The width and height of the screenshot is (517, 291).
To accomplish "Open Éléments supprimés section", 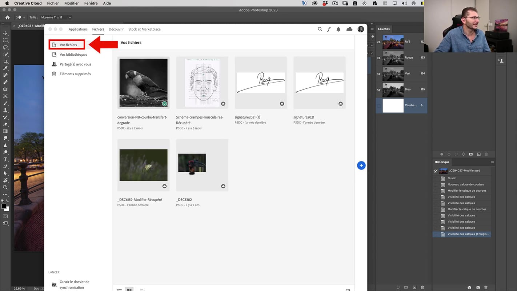I will tap(75, 74).
